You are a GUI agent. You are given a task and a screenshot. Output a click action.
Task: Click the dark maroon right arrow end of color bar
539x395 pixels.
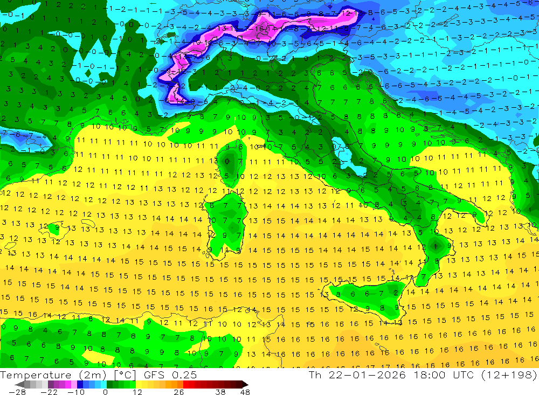click(245, 384)
